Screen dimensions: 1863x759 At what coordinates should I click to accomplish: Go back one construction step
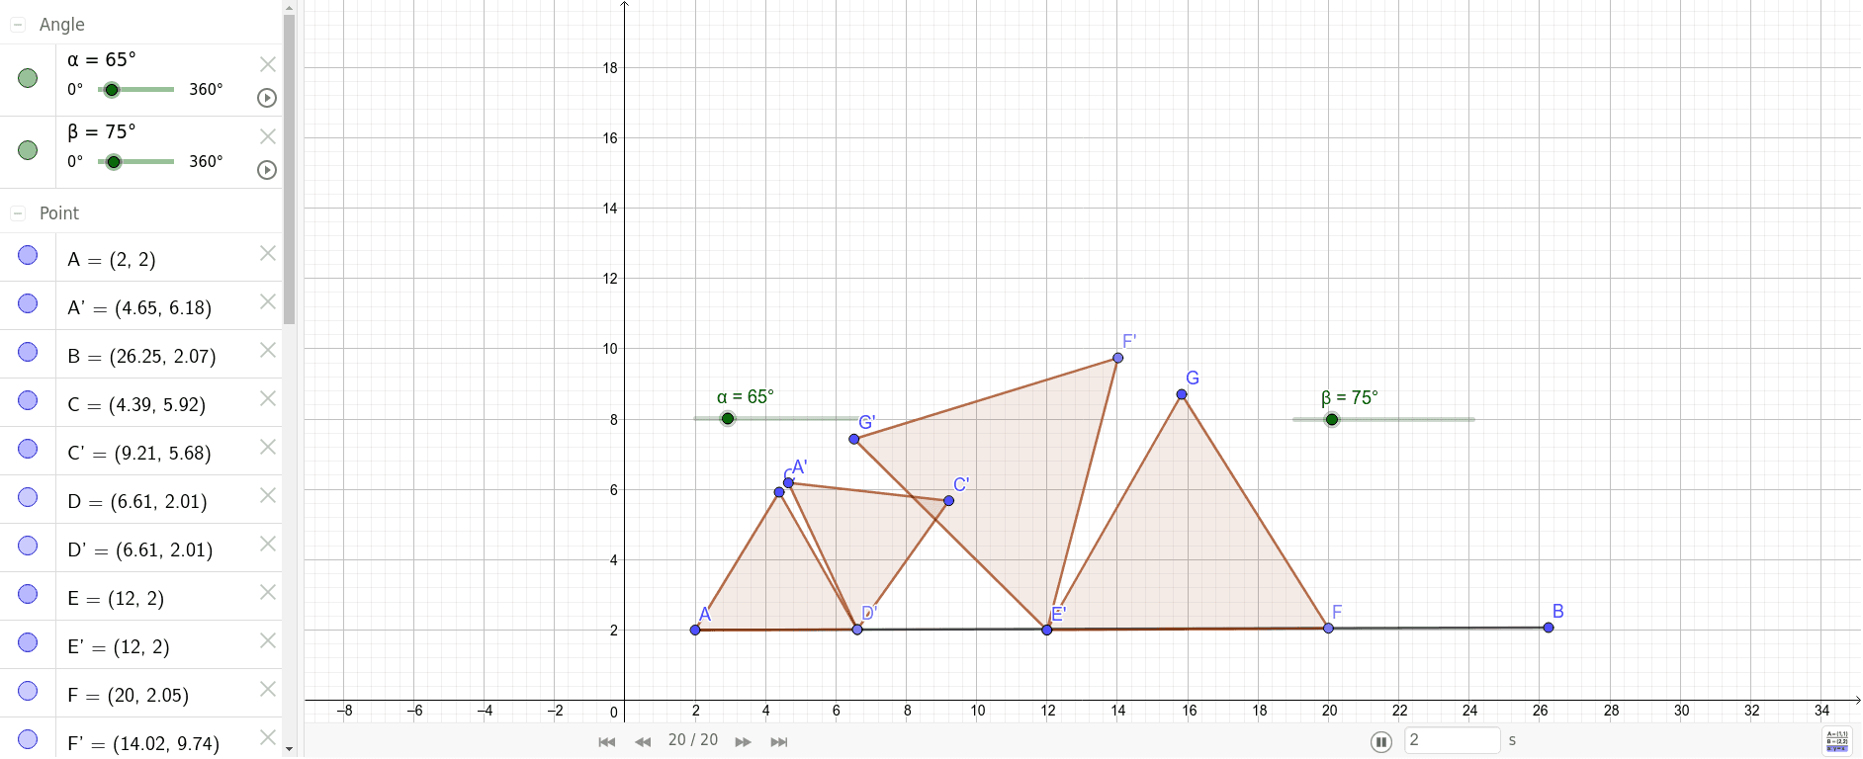(x=643, y=742)
